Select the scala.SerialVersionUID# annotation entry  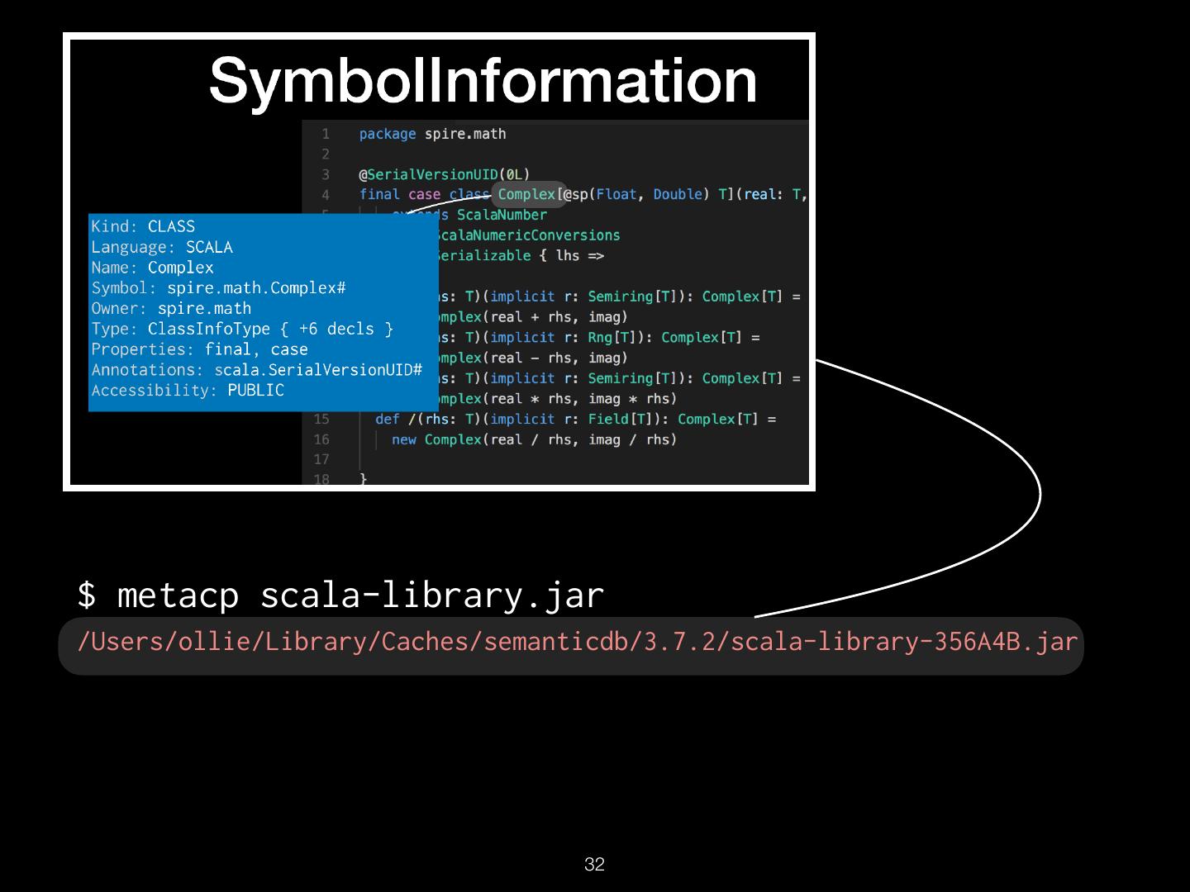pyautogui.click(x=318, y=370)
